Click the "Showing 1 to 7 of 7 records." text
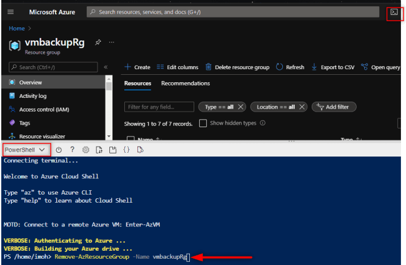 click(158, 124)
